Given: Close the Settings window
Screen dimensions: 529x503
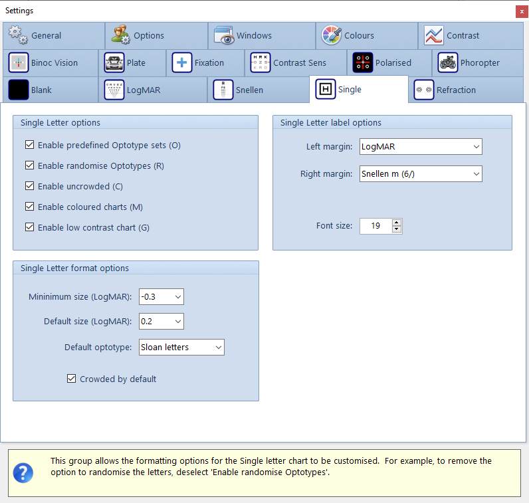Looking at the screenshot, I should 520,11.
